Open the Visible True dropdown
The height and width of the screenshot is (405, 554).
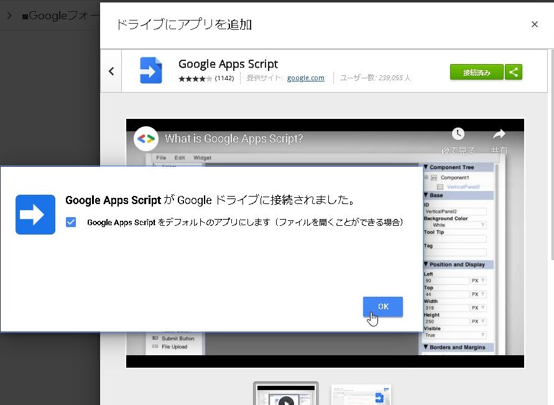coord(455,335)
